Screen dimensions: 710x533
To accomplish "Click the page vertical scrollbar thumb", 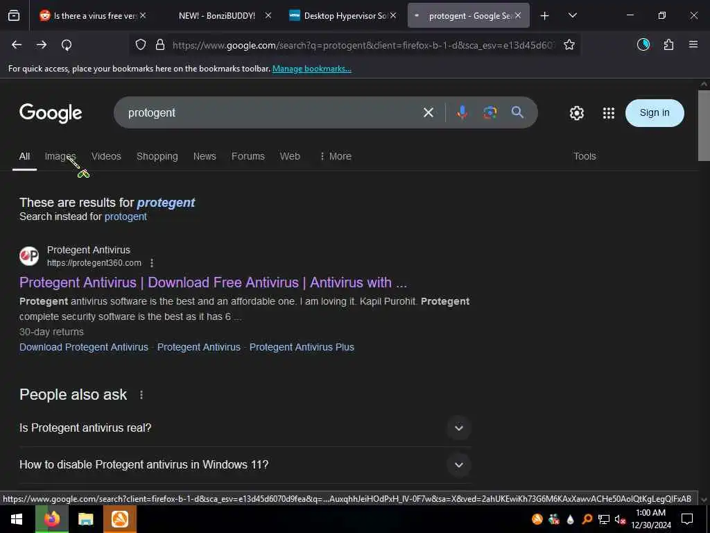I will click(x=704, y=126).
